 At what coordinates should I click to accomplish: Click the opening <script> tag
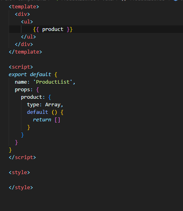click(21, 67)
